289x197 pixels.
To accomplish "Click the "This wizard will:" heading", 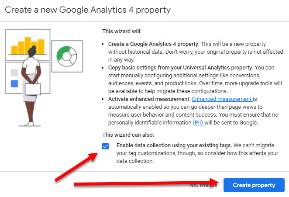I will tap(122, 31).
